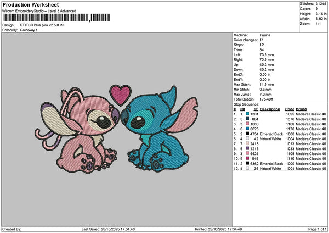Click the pink heart in the design preview
Image resolution: width=329 pixels, height=233 pixels.
tap(120, 95)
